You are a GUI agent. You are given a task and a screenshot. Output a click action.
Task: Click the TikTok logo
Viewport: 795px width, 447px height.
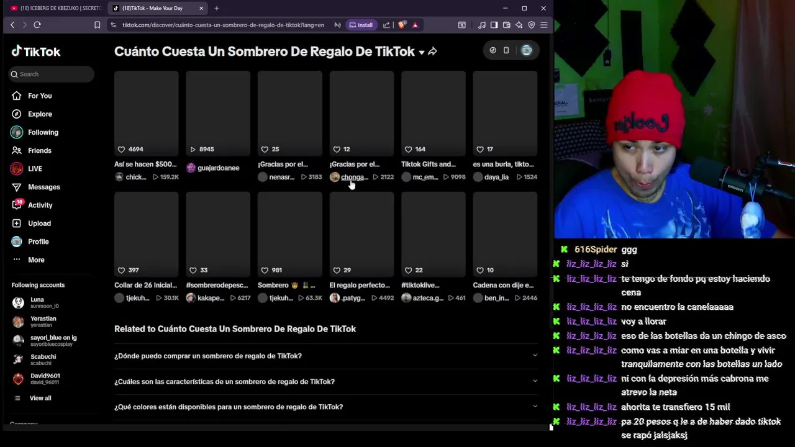point(36,52)
